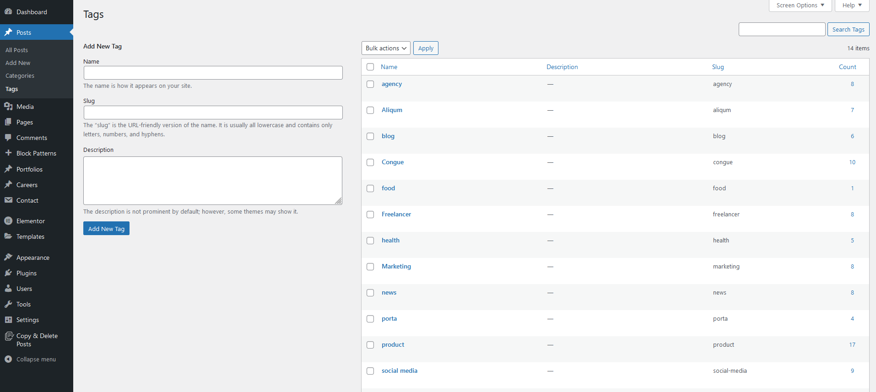Go to Categories in Posts submenu
876x392 pixels.
[20, 76]
